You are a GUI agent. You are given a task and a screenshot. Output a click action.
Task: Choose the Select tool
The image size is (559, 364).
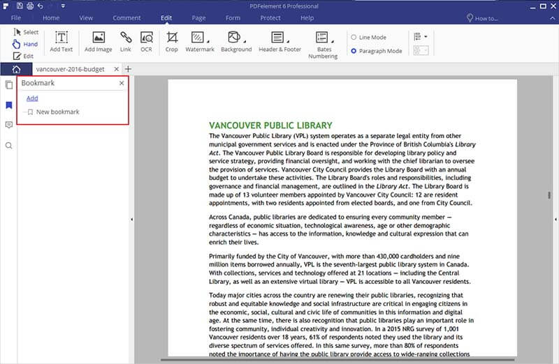click(x=26, y=32)
